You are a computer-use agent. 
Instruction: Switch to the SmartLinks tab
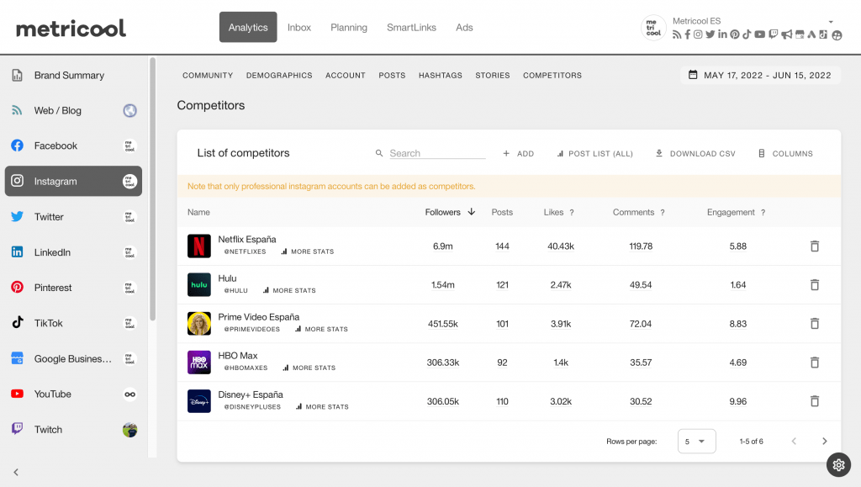pyautogui.click(x=411, y=28)
